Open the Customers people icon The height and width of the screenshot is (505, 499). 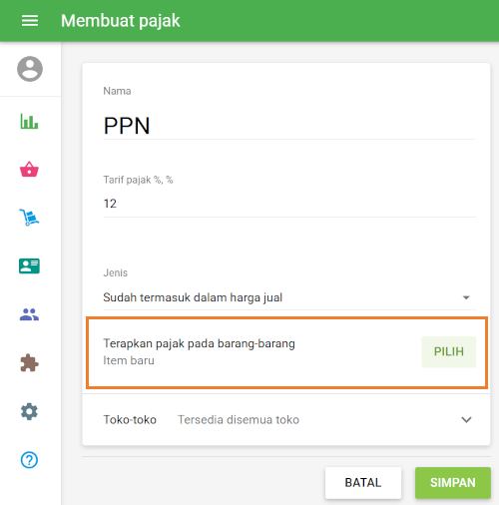[29, 314]
